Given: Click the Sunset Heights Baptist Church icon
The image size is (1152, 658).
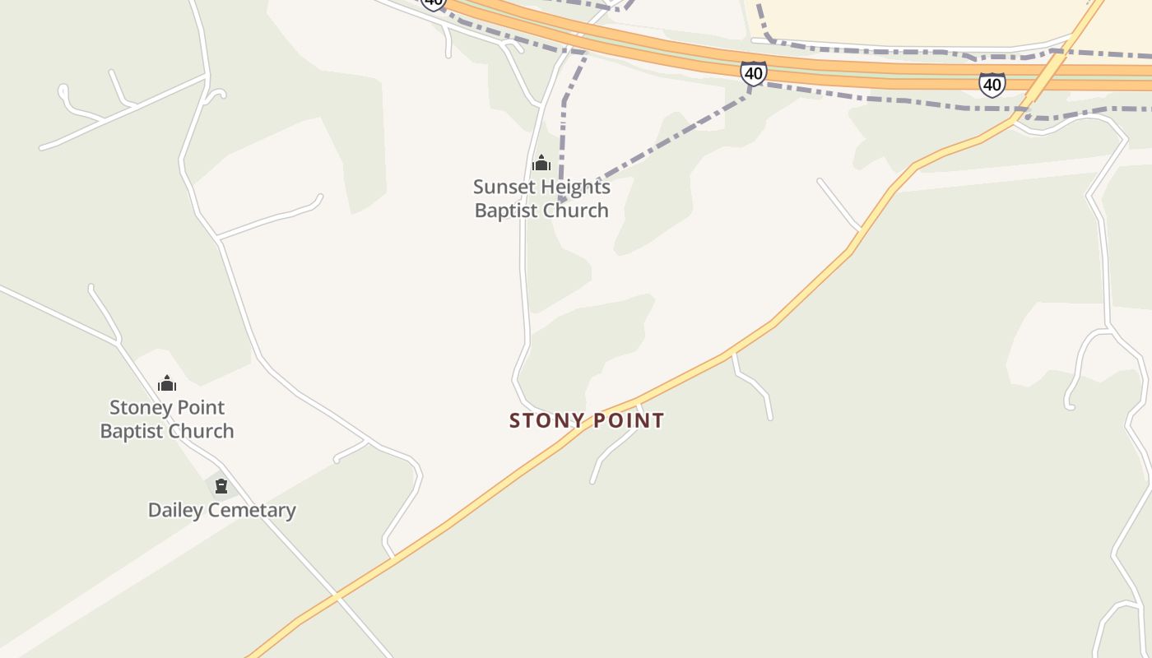Looking at the screenshot, I should [541, 163].
